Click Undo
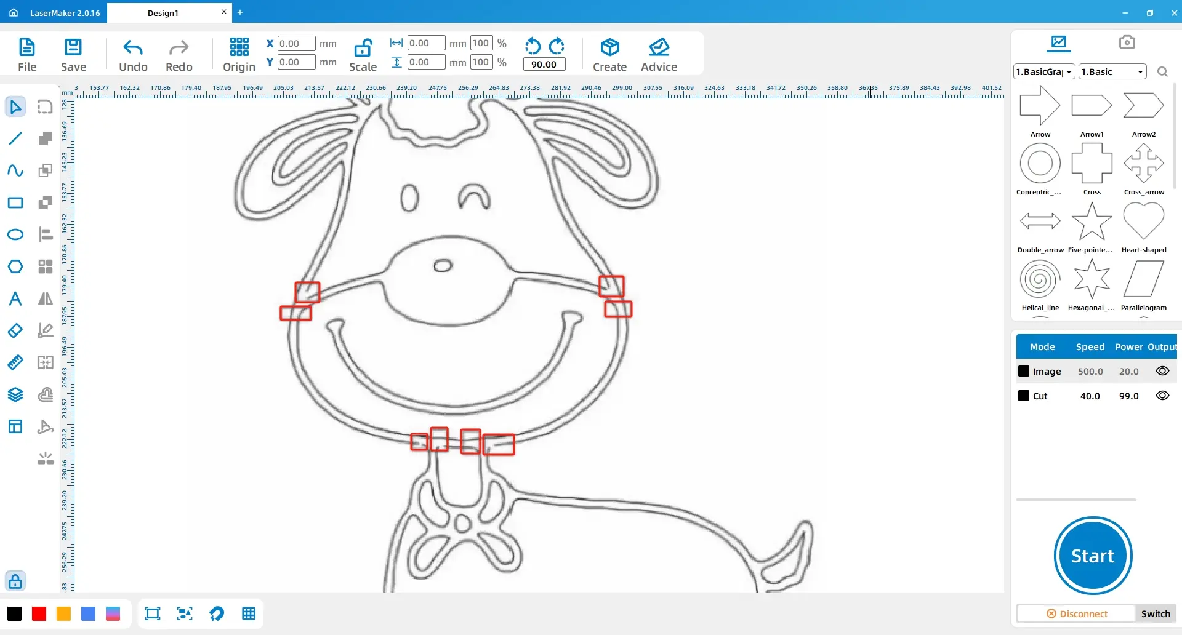 133,54
